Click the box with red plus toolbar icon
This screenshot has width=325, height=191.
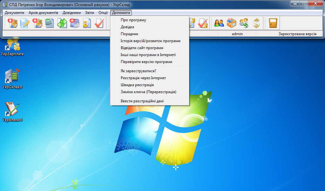(12, 23)
